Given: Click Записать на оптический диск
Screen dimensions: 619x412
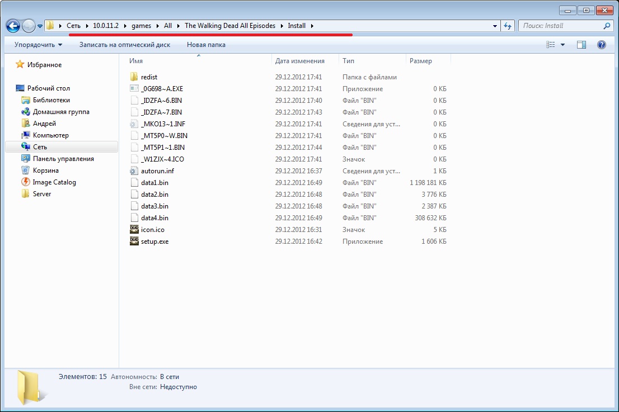Looking at the screenshot, I should 124,45.
